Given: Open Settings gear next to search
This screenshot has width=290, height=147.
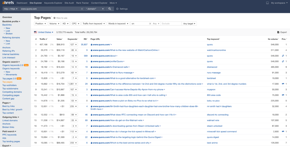Looking at the screenshot, I should coord(117,9).
